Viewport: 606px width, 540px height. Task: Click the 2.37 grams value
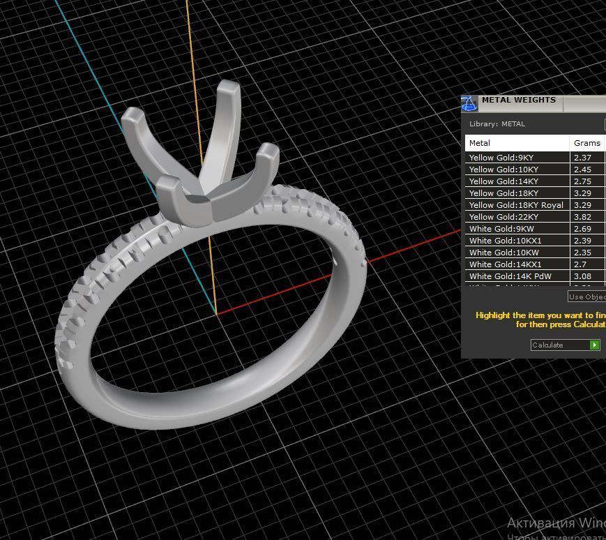tap(582, 157)
